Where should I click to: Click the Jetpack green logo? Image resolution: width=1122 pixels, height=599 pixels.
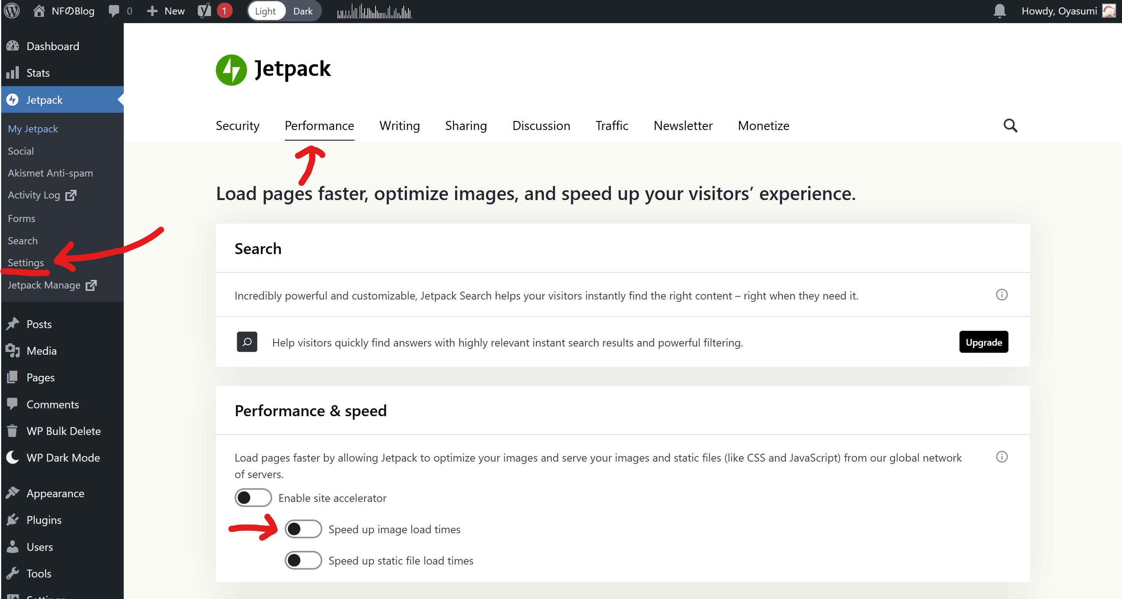231,70
